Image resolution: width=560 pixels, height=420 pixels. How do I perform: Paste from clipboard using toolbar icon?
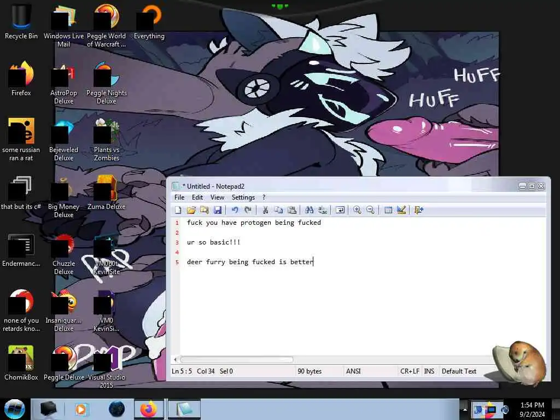(x=292, y=210)
